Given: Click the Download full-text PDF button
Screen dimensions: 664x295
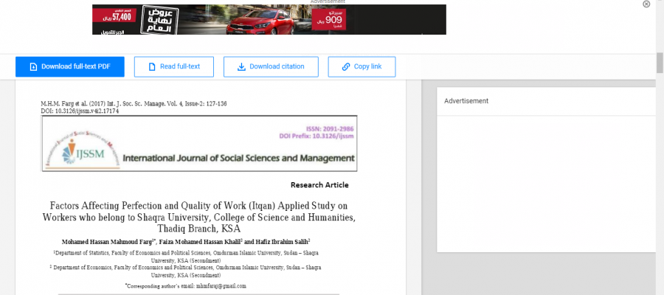Looking at the screenshot, I should (70, 67).
